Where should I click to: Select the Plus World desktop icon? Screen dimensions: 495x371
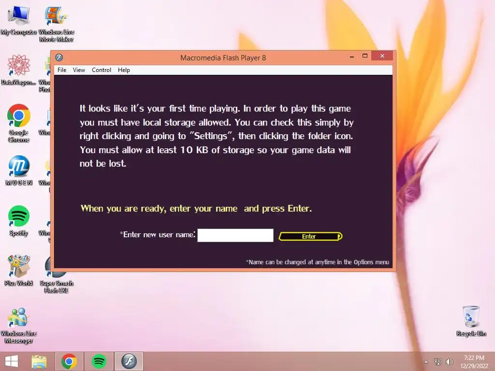pyautogui.click(x=19, y=271)
